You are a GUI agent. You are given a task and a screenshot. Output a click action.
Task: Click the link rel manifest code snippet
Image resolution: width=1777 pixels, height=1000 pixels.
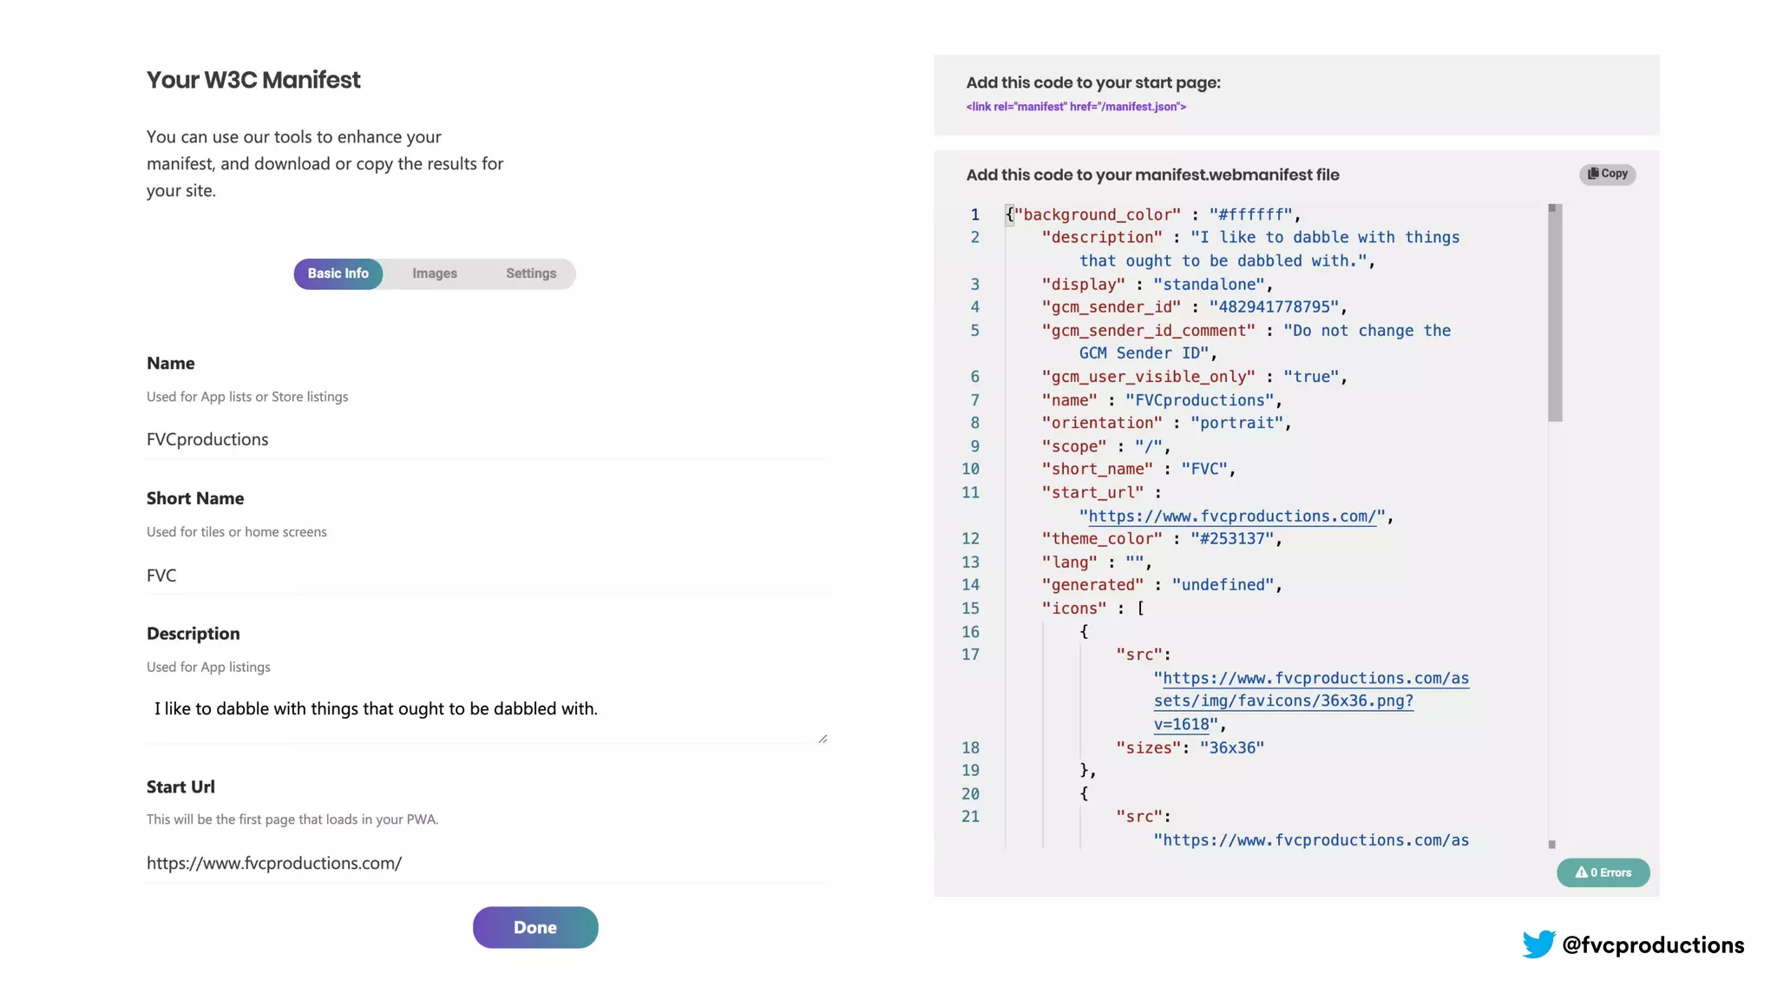(1076, 107)
